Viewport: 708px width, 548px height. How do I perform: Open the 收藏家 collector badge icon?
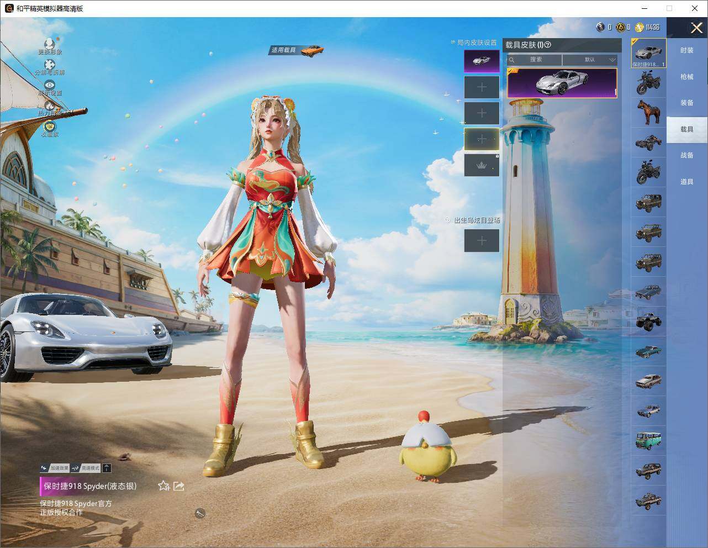(50, 127)
